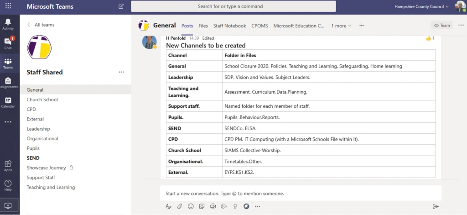Go back to All teams

click(40, 25)
